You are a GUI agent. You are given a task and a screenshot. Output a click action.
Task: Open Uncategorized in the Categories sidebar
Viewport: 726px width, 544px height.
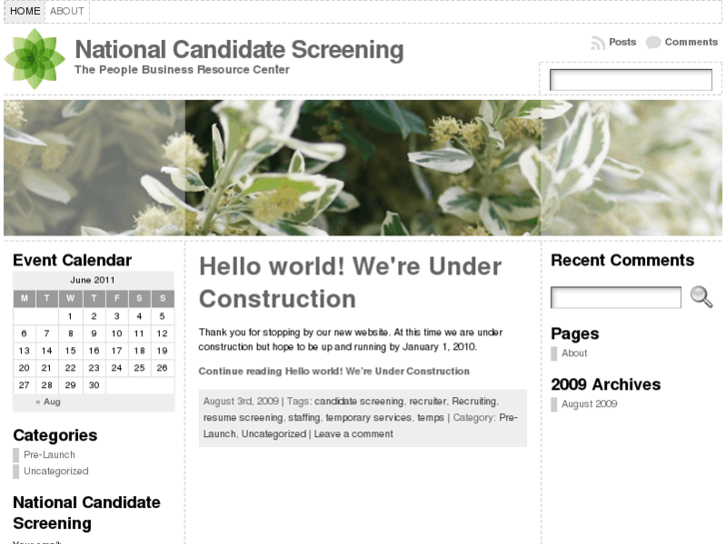56,471
